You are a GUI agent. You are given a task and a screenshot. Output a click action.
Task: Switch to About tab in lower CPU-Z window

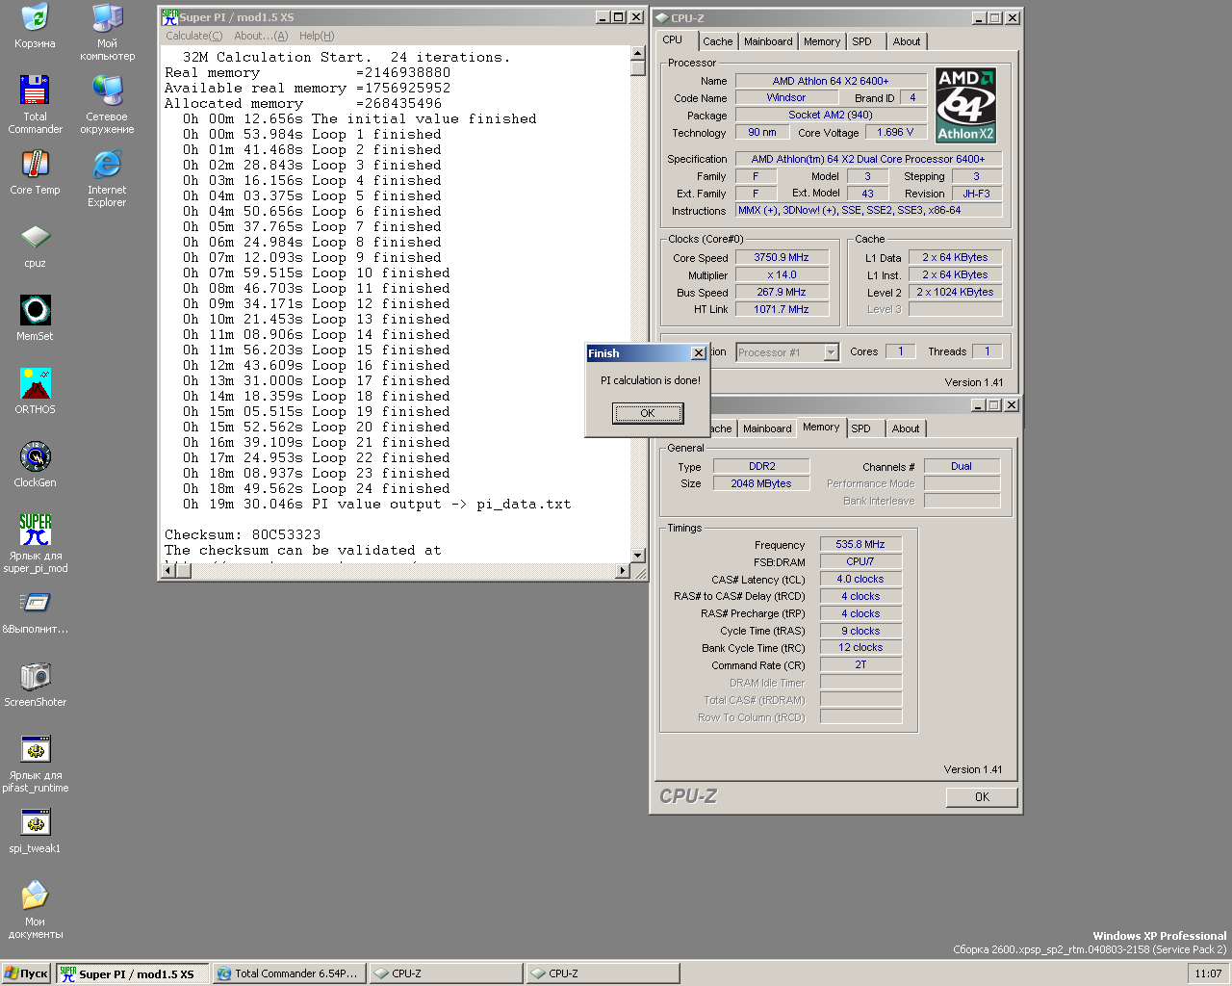[906, 428]
